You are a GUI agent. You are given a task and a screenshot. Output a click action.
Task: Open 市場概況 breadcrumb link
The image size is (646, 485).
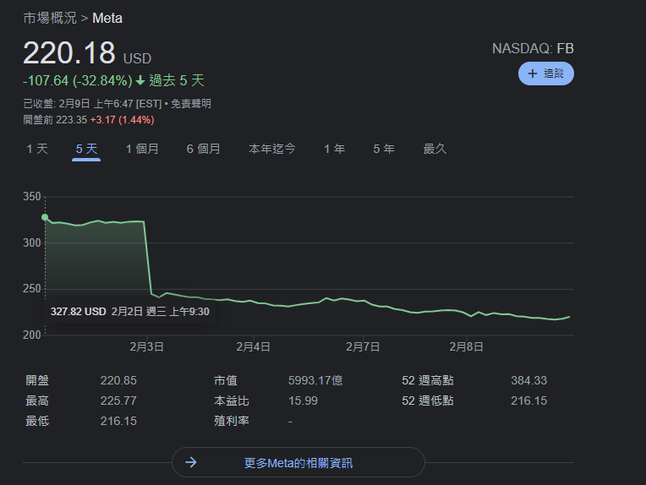click(50, 18)
